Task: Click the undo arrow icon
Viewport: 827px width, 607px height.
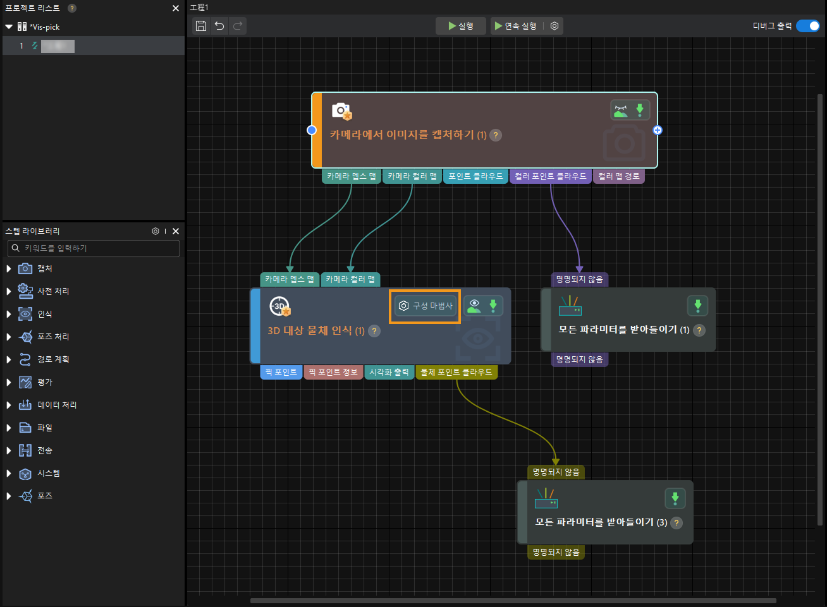Action: (219, 26)
